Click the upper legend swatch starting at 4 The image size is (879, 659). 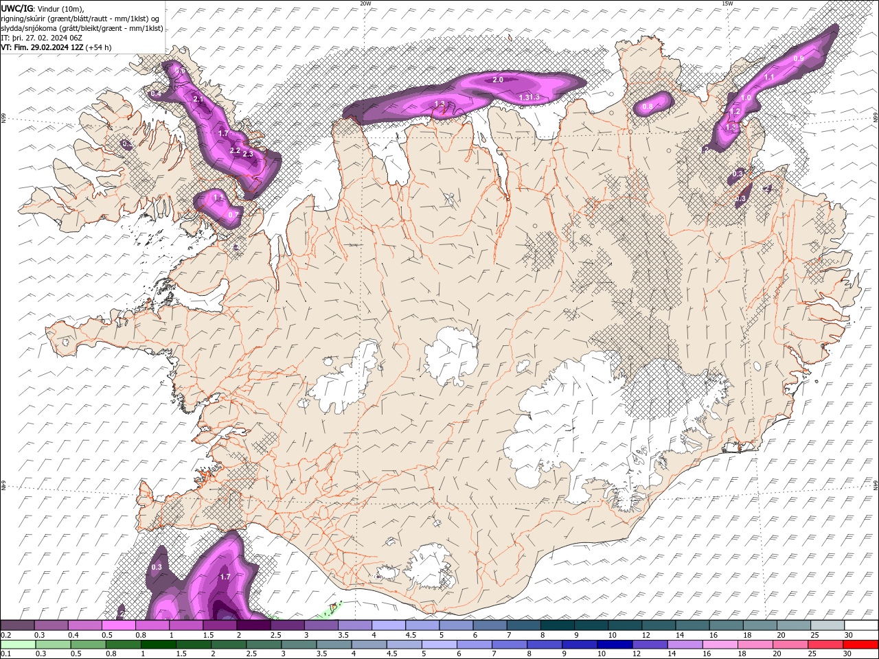point(389,625)
